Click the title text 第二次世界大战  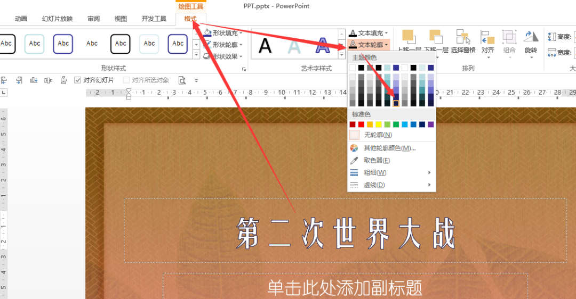(x=345, y=233)
